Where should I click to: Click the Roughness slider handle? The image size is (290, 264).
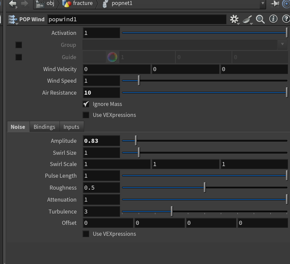click(205, 187)
